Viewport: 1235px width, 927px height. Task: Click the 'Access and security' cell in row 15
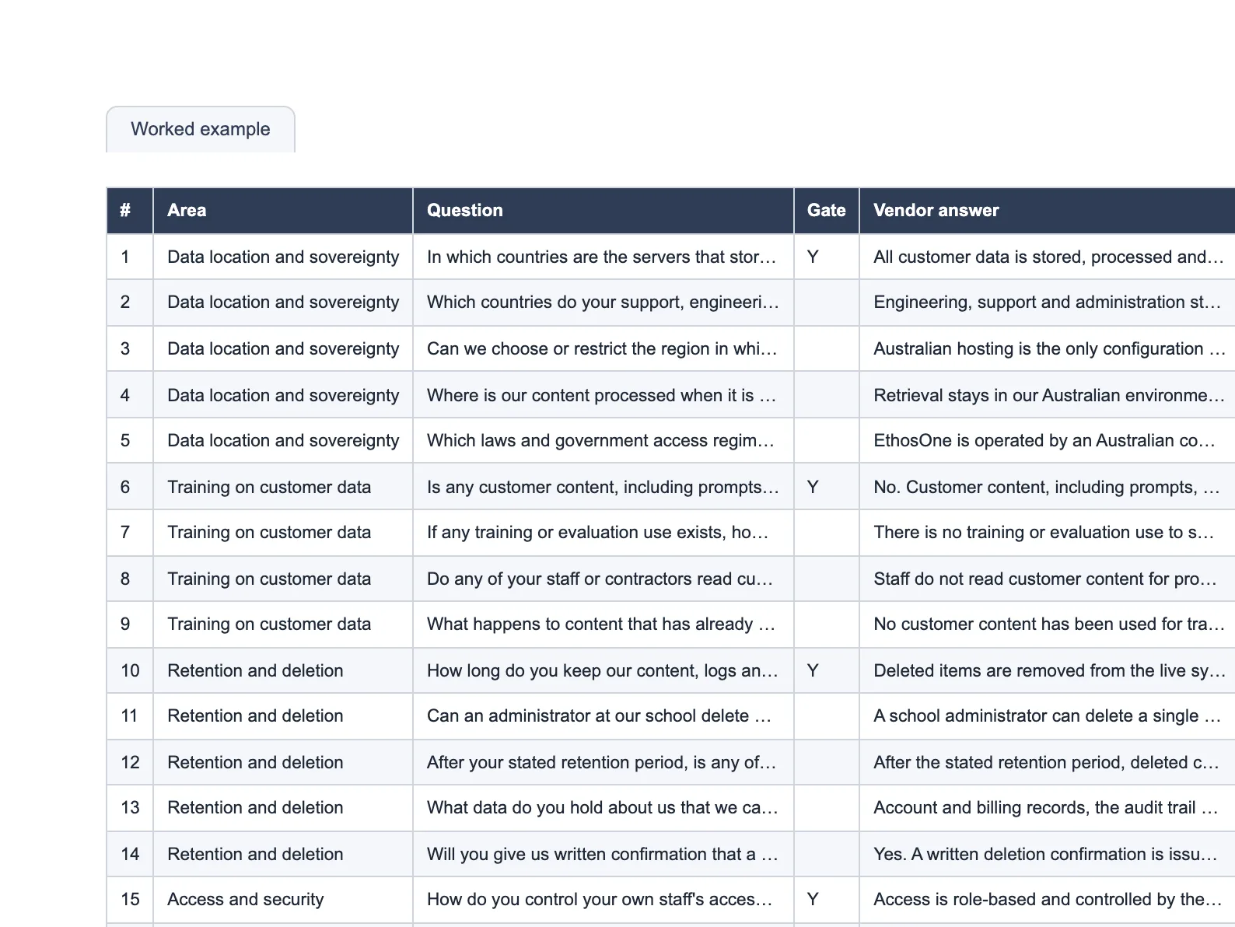283,900
